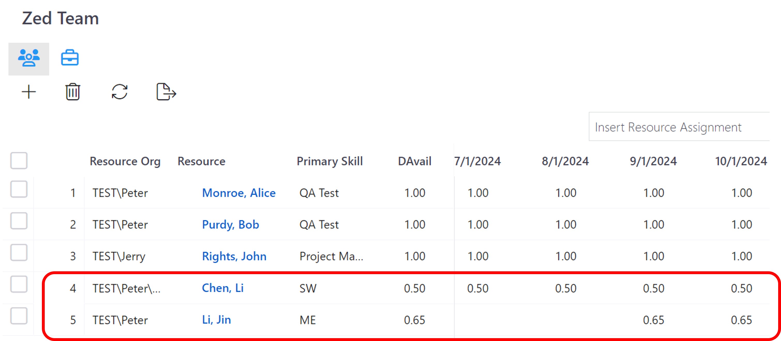Open the Insert Resource Assignment field
Image resolution: width=781 pixels, height=341 pixels.
679,127
